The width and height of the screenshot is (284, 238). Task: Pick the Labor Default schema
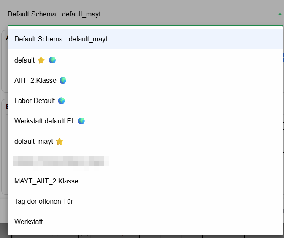pos(145,101)
